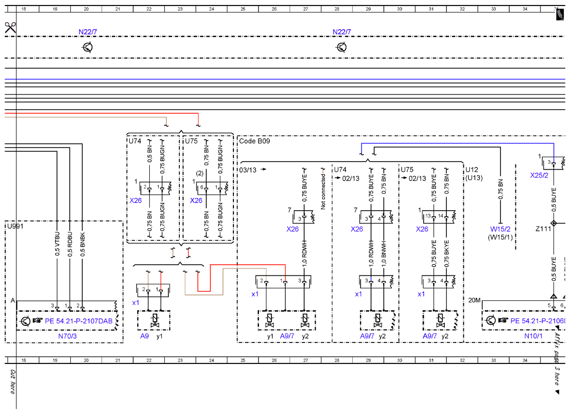
Task: Click the transistor icon in N70/3 box
Action: click(26, 321)
